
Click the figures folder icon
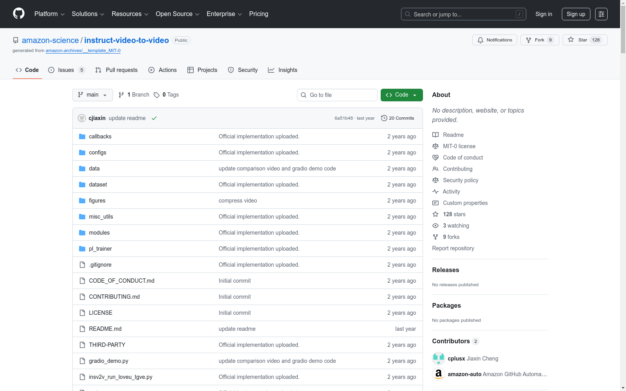[82, 201]
